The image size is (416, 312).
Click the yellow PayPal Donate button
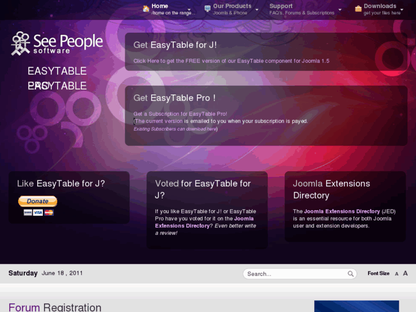(x=38, y=202)
